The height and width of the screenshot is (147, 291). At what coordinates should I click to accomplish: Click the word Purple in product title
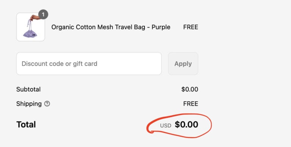click(161, 27)
